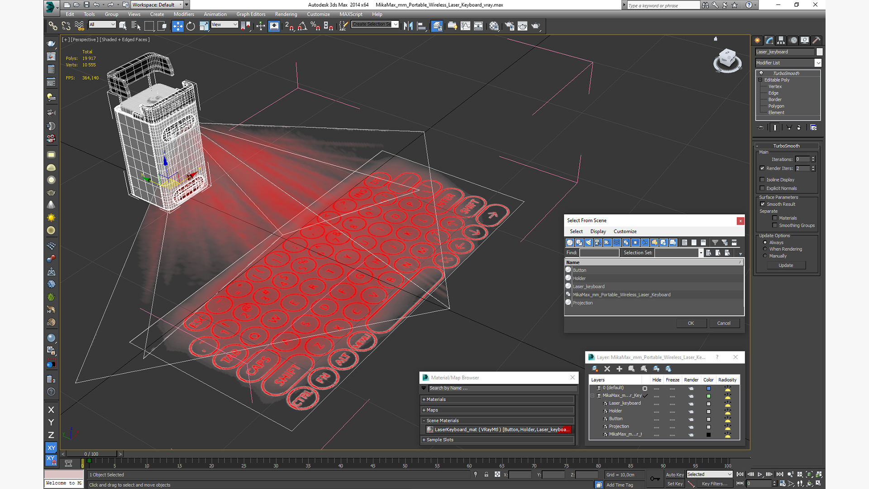869x489 pixels.
Task: Open the Render Setup teapot icon
Action: pyautogui.click(x=509, y=26)
